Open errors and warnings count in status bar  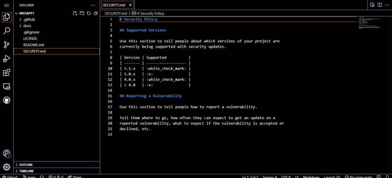coord(56,177)
